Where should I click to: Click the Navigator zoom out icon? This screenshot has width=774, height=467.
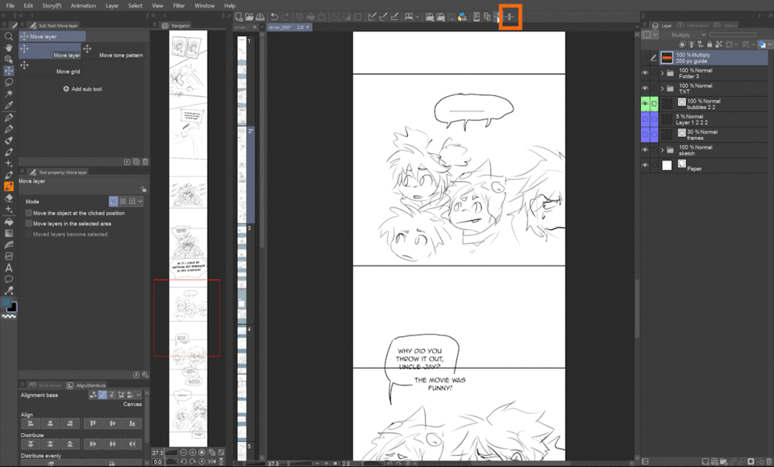pos(184,452)
